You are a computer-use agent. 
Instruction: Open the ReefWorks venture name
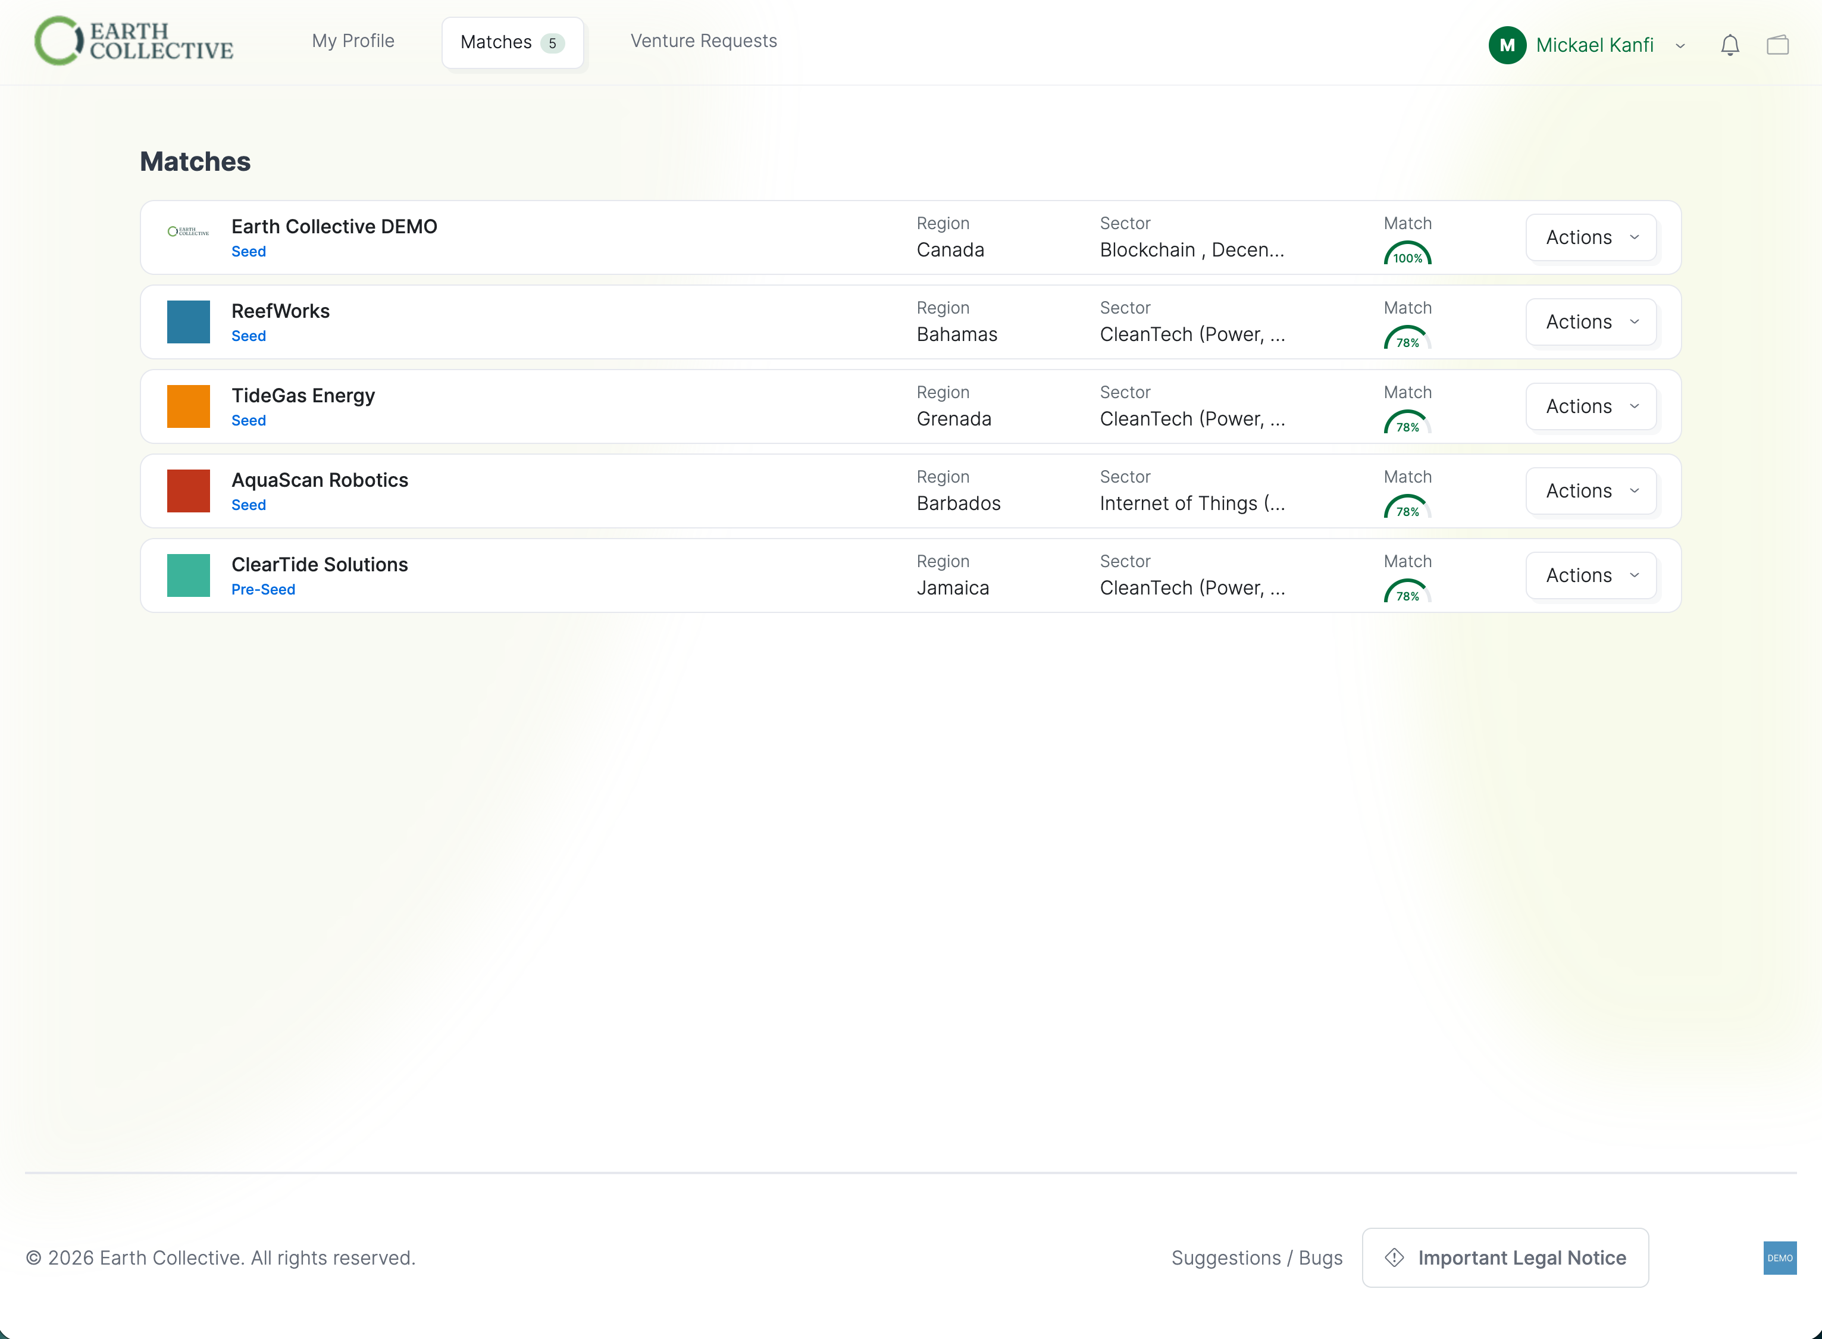280,311
